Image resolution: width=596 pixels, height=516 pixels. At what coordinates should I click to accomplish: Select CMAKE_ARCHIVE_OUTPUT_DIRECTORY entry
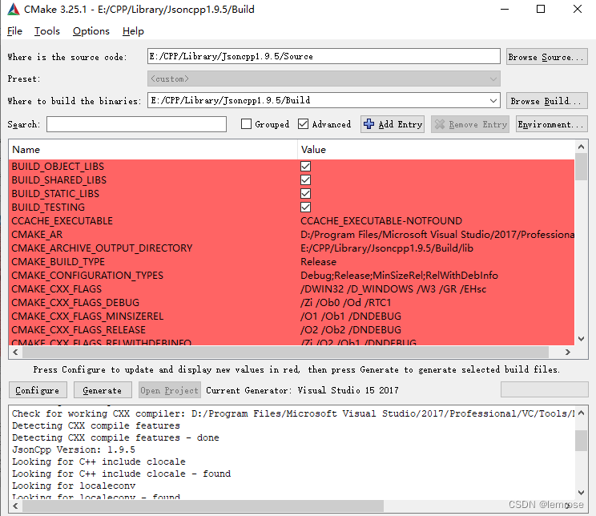(x=102, y=248)
